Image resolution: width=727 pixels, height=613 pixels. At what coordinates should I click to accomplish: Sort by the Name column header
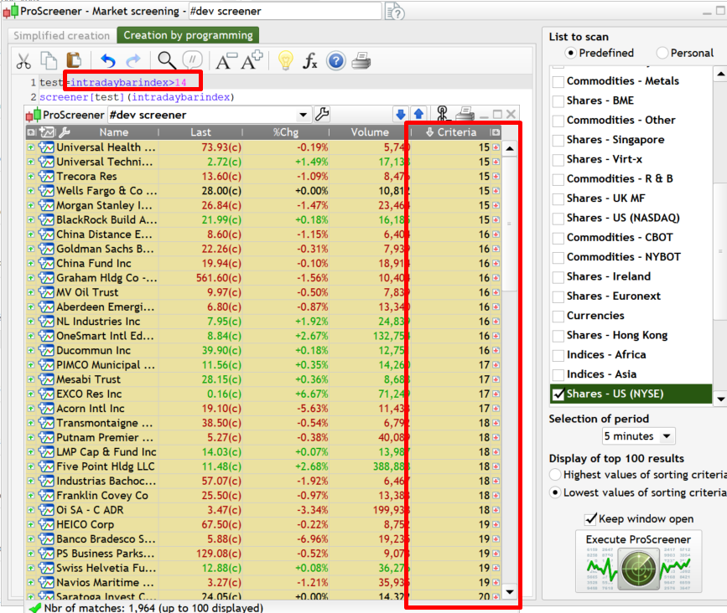[113, 132]
